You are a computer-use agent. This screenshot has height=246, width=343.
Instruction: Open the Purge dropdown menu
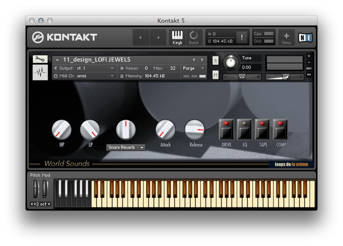pos(193,68)
